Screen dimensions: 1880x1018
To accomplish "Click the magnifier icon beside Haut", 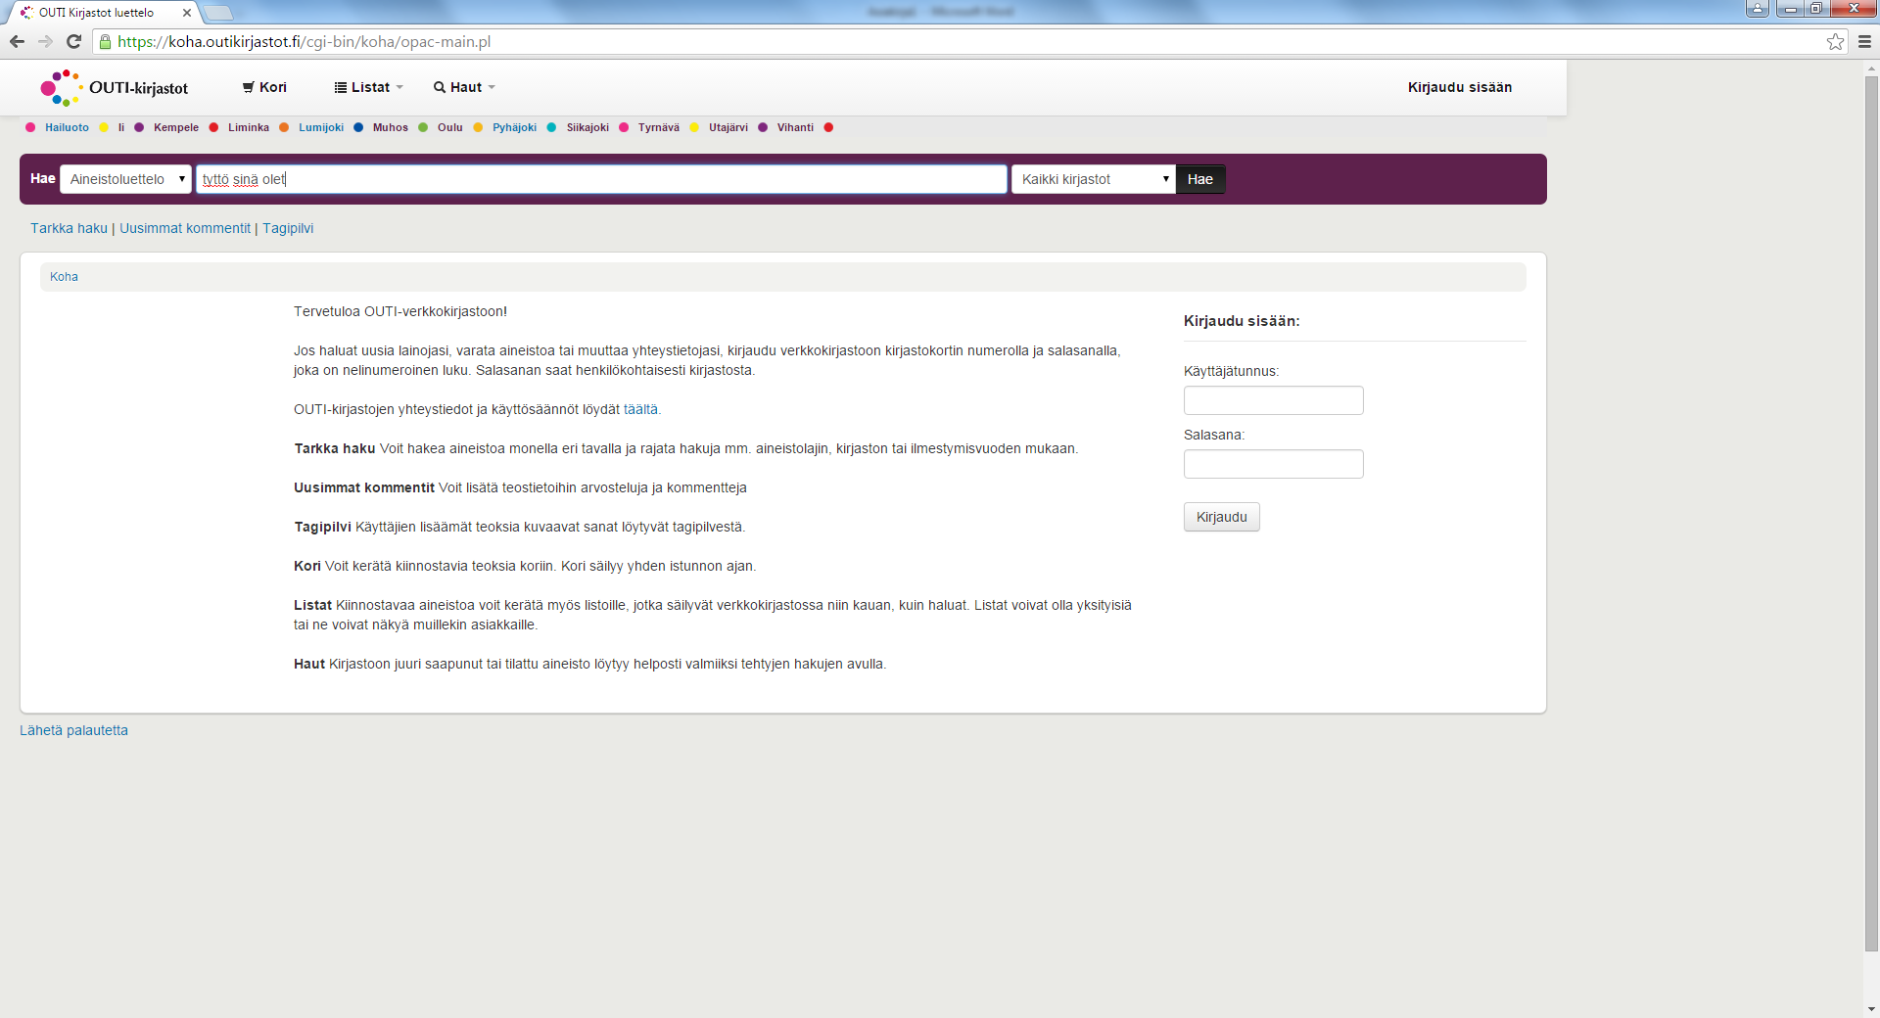I will pos(440,87).
